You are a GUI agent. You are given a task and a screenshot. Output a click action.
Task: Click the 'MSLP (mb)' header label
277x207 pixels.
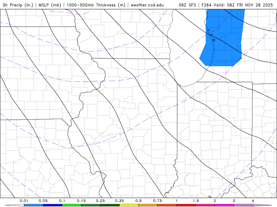coord(50,5)
